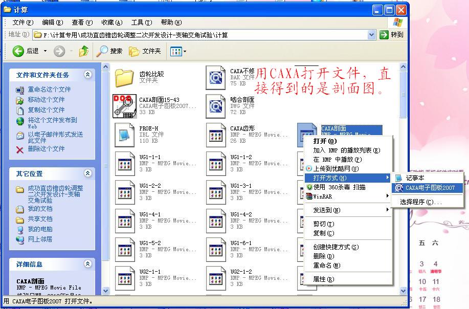Select the PROE-H IBL file icon
Screen dimensions: 469x309
124,135
